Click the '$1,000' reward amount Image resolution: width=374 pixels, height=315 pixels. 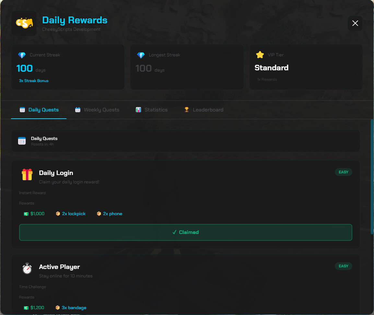pos(38,214)
